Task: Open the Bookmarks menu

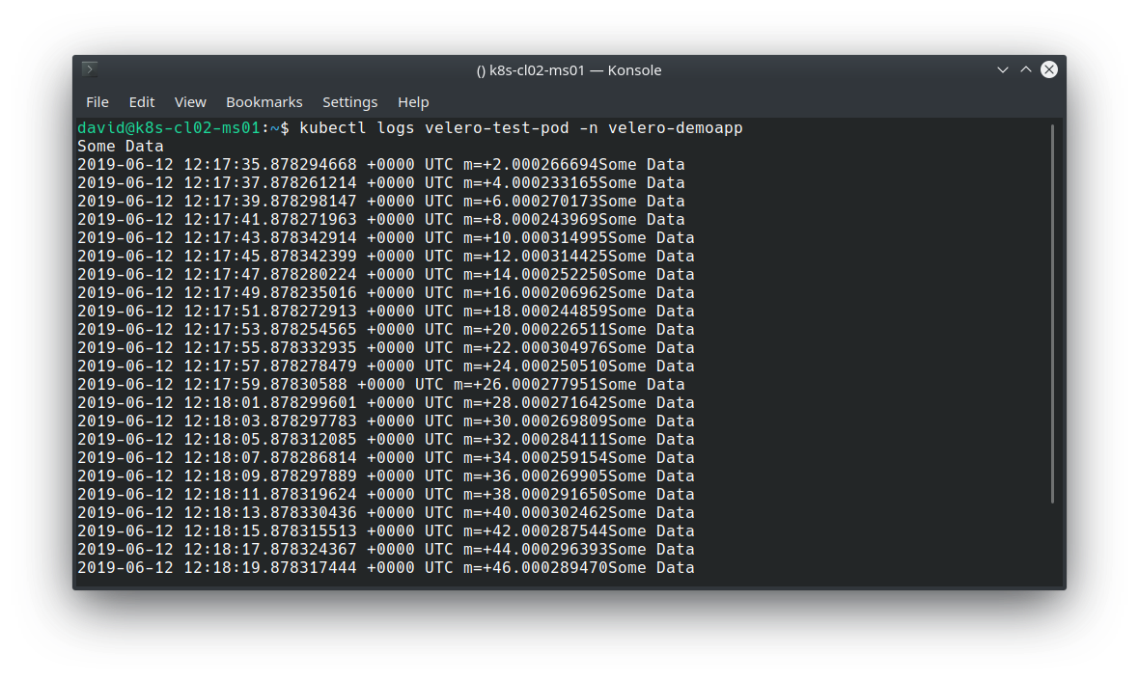Action: coord(264,102)
